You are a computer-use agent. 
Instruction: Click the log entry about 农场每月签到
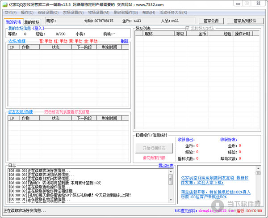[x=55, y=183]
